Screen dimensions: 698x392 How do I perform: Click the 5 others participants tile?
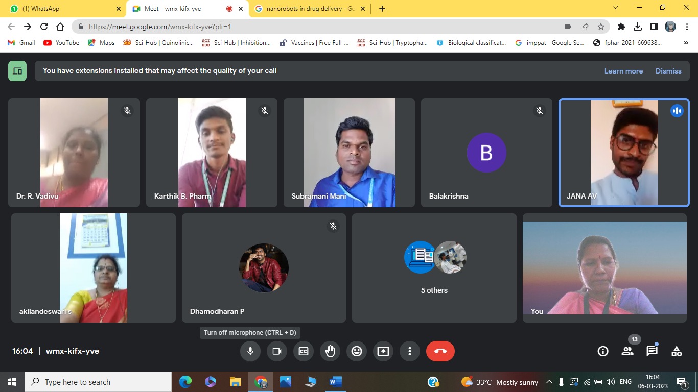pyautogui.click(x=434, y=268)
